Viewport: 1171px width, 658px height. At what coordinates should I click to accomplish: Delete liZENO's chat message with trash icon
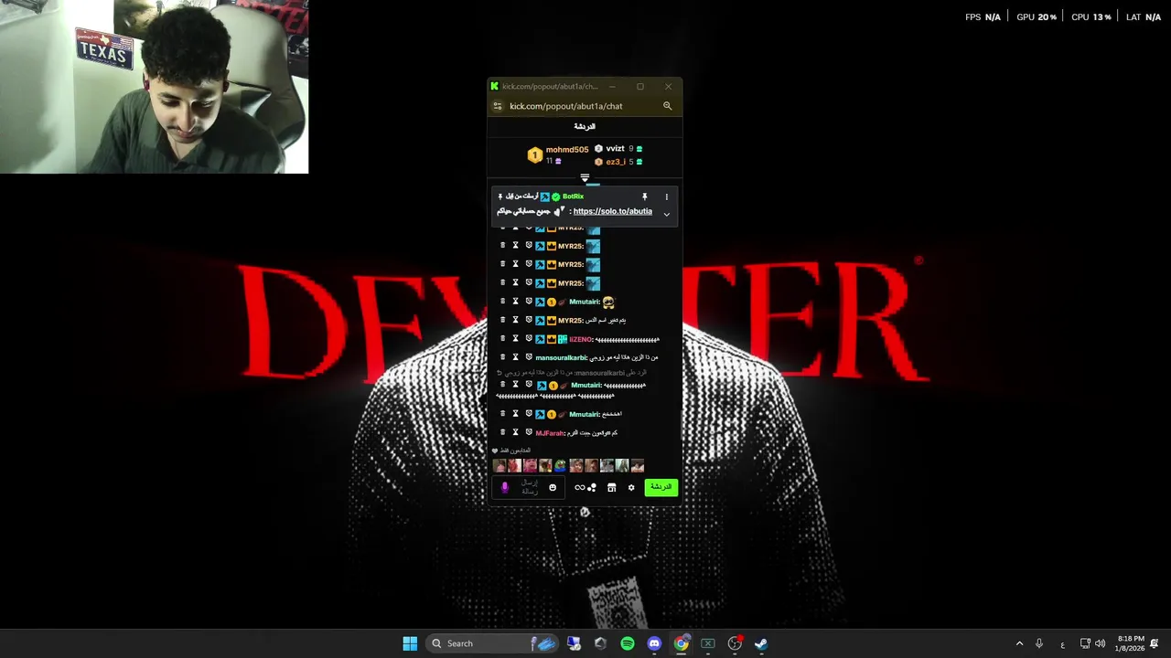[502, 338]
